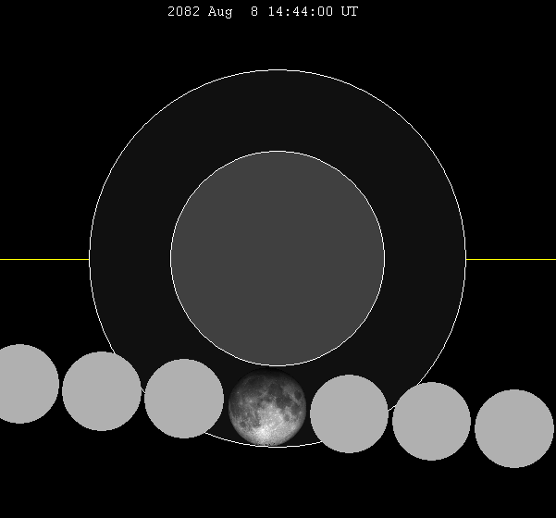The height and width of the screenshot is (518, 556).
Task: Select the penumbra ring left of the umbra
Action: (x=130, y=259)
